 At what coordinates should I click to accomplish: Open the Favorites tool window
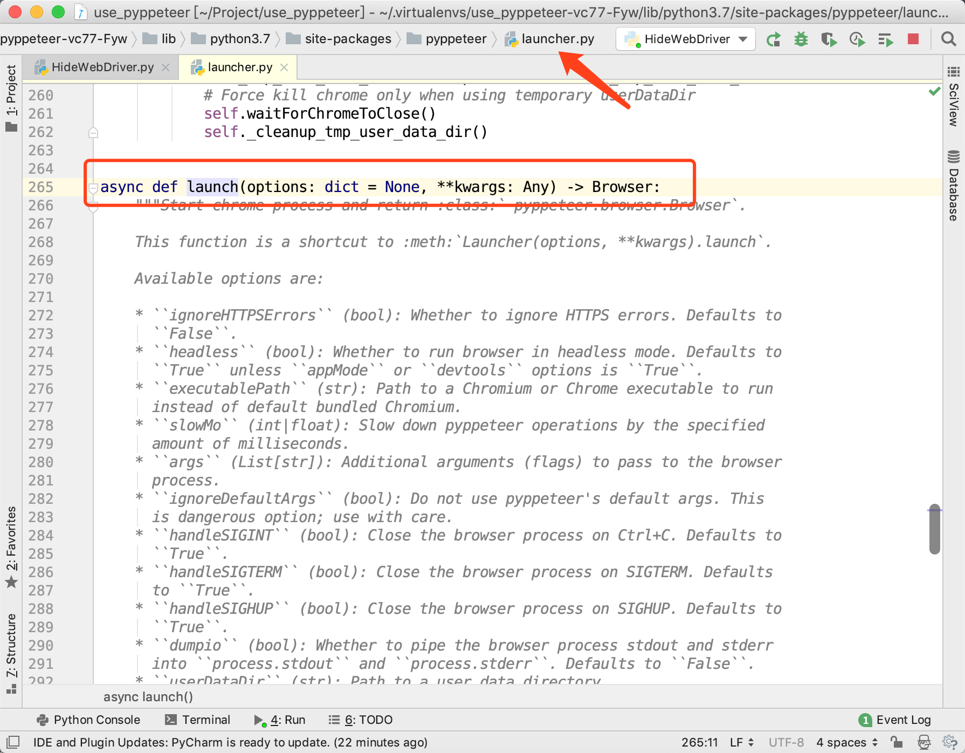pyautogui.click(x=11, y=547)
